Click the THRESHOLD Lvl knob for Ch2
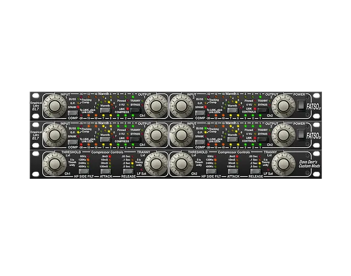The image size is (351, 276). pos(182,164)
